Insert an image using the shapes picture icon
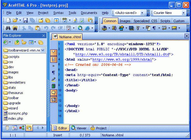The image size is (191, 140). click(x=121, y=28)
